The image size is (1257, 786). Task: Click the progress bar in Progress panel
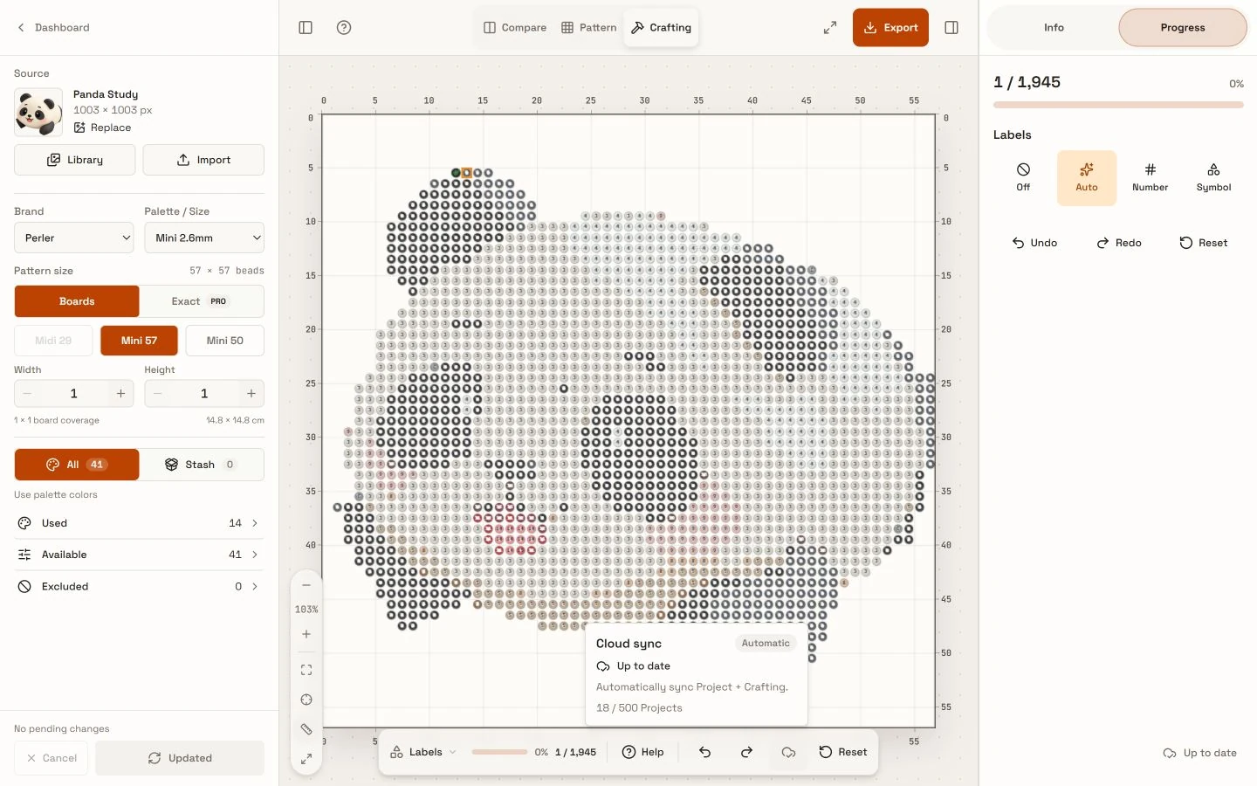[1118, 105]
